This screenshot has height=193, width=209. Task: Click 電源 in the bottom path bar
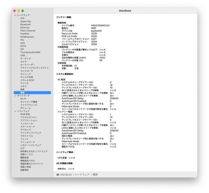(95, 175)
